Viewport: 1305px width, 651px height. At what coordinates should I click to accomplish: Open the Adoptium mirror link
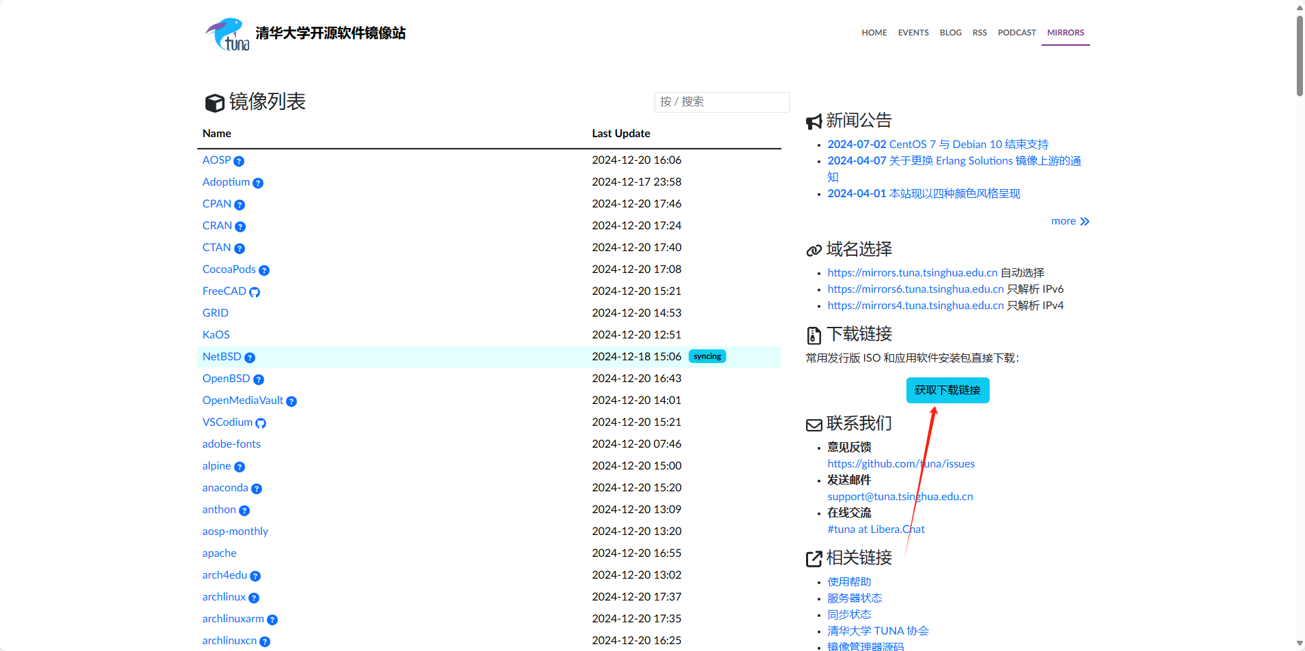pos(226,182)
